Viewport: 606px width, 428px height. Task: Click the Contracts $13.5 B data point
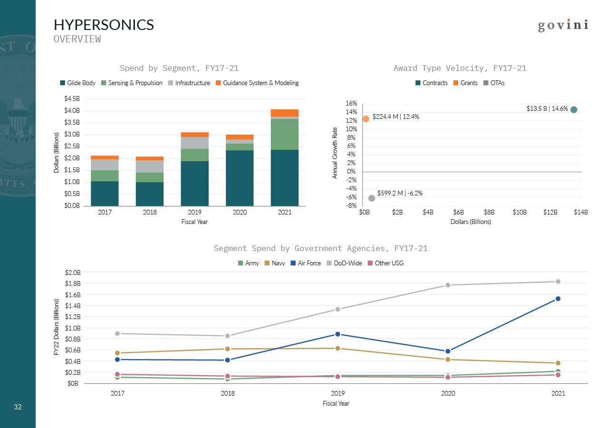click(574, 109)
